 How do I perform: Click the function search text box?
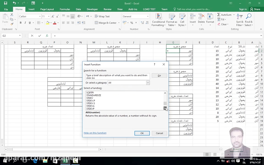(x=118, y=76)
